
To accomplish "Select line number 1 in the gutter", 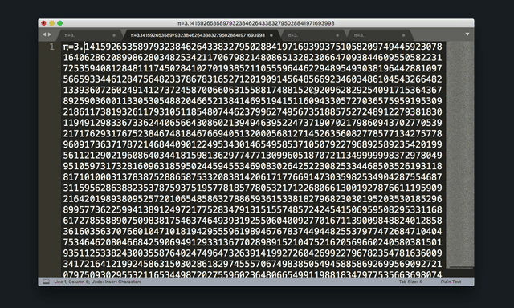I will click(x=51, y=47).
